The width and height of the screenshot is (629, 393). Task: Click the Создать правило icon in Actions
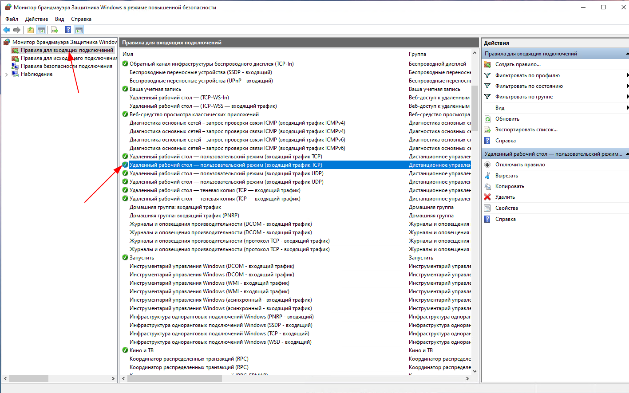click(x=487, y=64)
